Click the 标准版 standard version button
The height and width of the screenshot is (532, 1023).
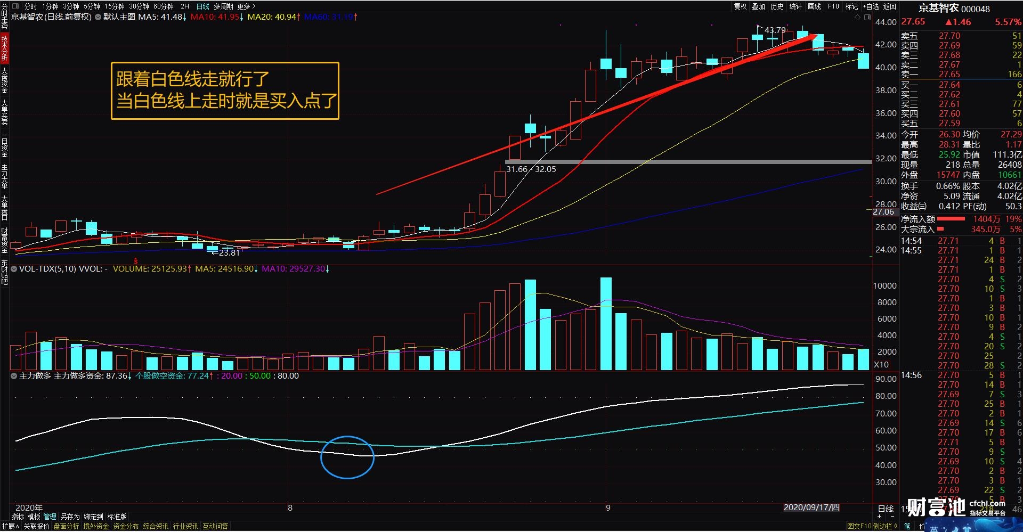[x=117, y=517]
